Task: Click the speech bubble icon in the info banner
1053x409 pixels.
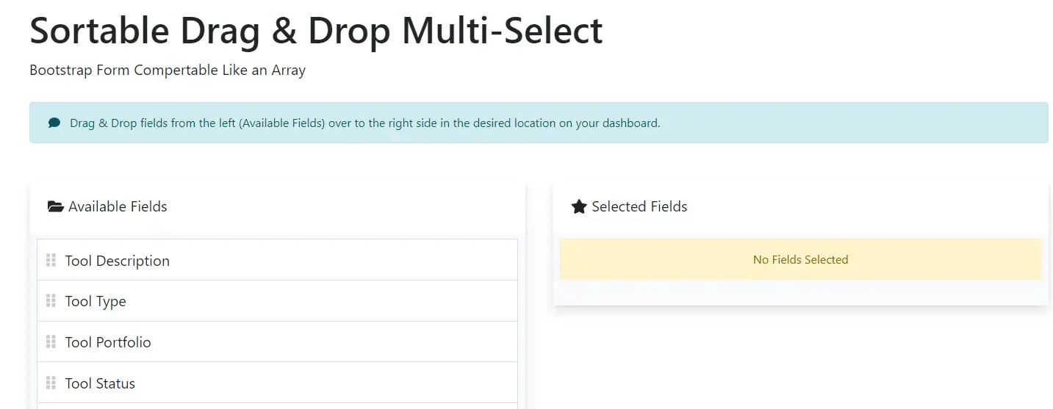Action: pos(54,123)
